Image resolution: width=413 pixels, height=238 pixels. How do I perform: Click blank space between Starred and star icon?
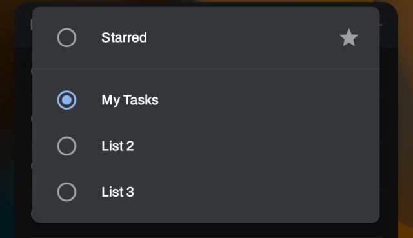(243, 37)
